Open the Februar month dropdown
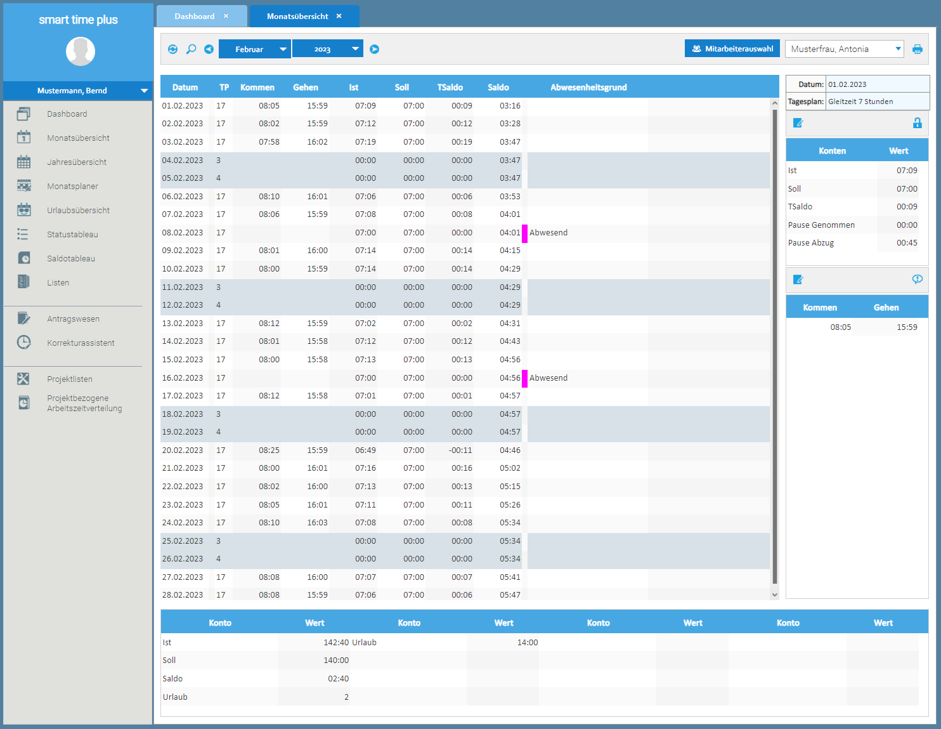941x729 pixels. [x=254, y=49]
